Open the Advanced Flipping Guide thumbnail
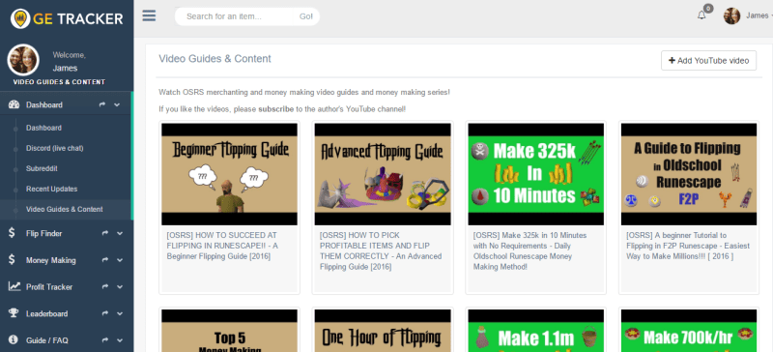 coord(383,174)
